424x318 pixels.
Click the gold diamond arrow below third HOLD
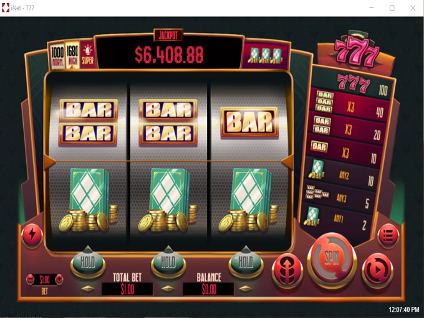[246, 289]
